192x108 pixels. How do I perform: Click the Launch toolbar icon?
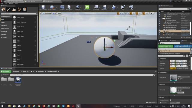click(131, 7)
